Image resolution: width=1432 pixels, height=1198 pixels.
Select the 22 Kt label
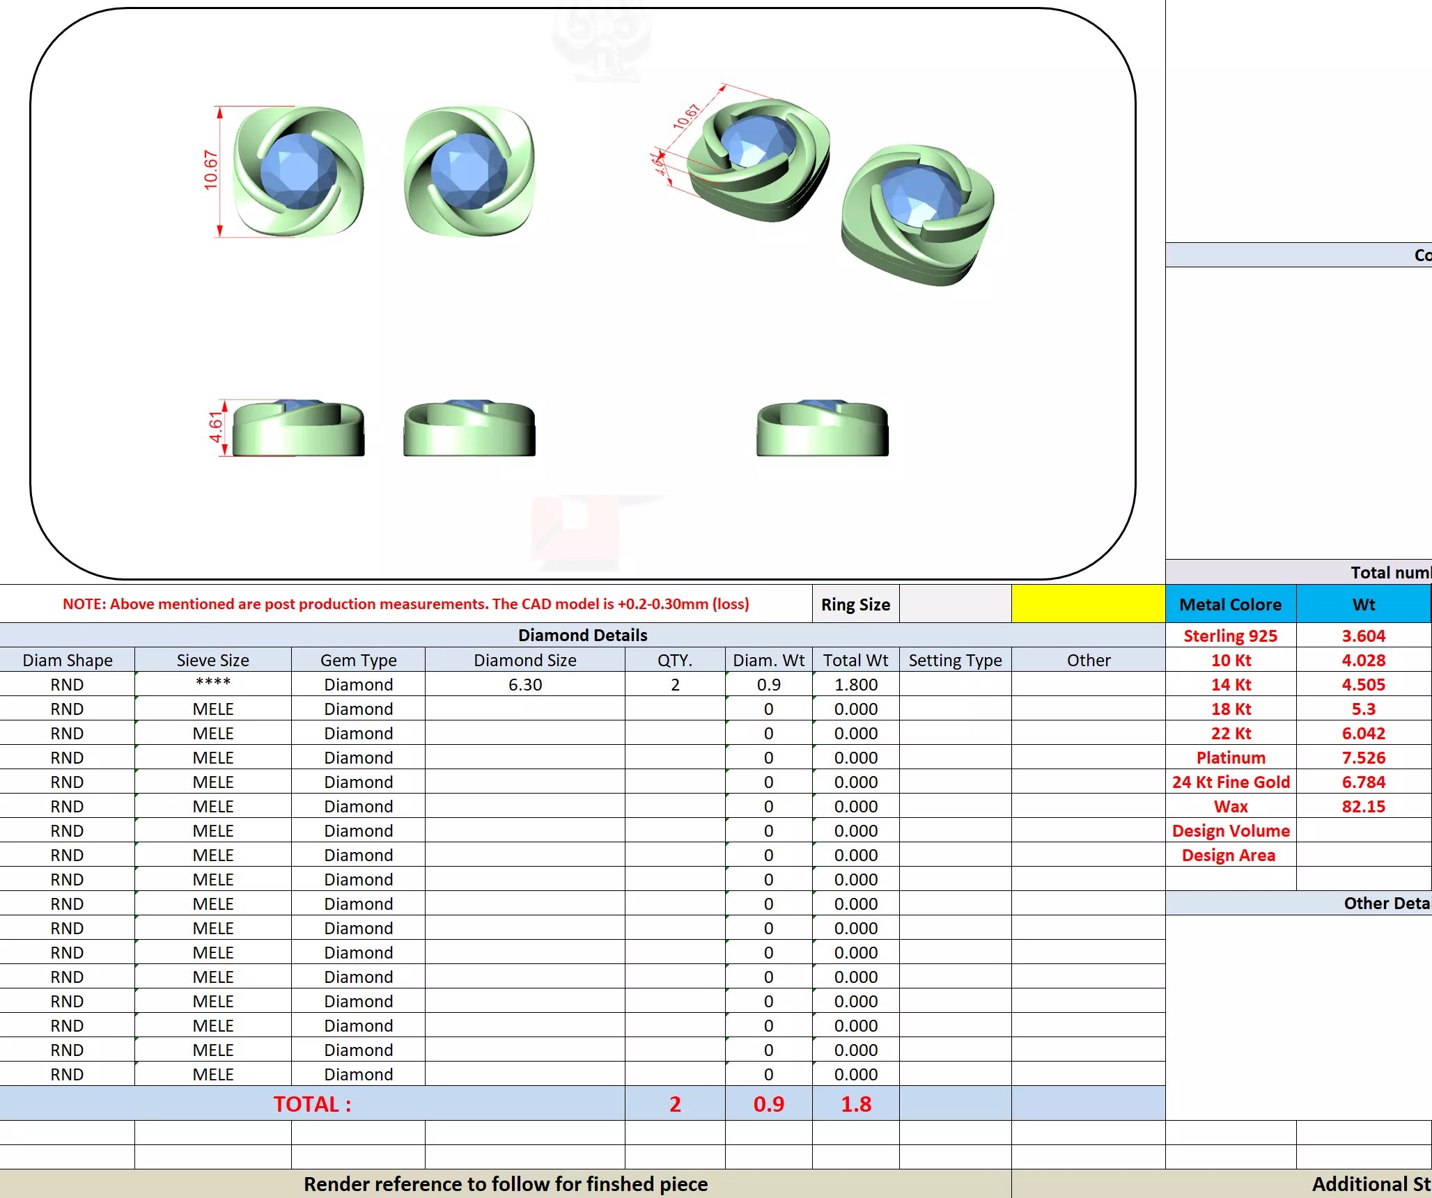click(1231, 733)
